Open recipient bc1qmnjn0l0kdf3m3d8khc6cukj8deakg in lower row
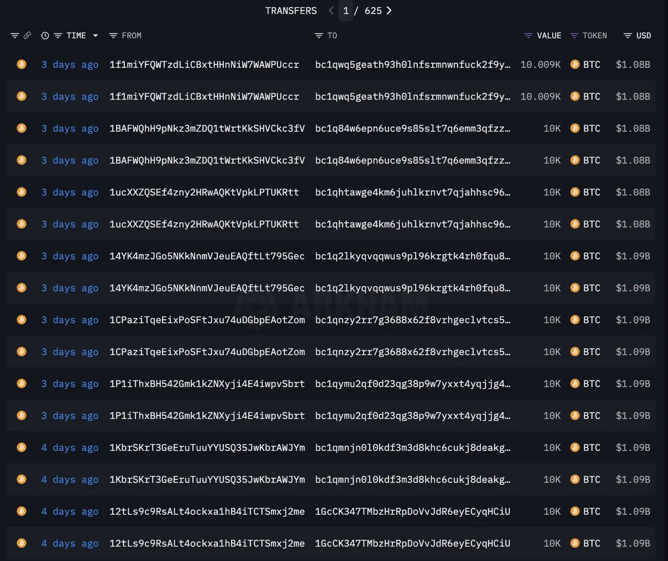The image size is (668, 561). (x=413, y=480)
